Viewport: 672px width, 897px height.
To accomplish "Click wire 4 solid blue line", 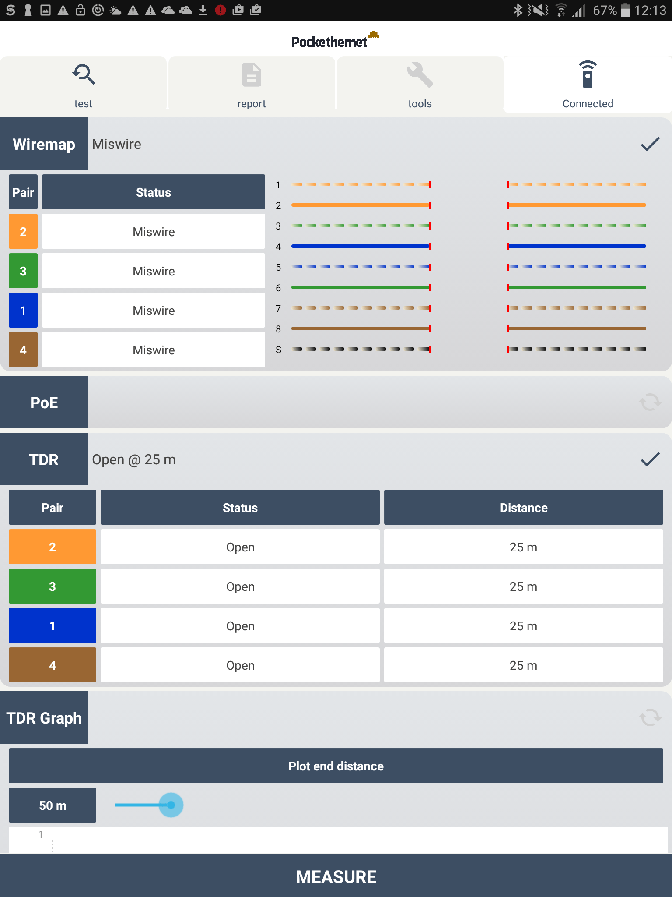I will click(360, 246).
